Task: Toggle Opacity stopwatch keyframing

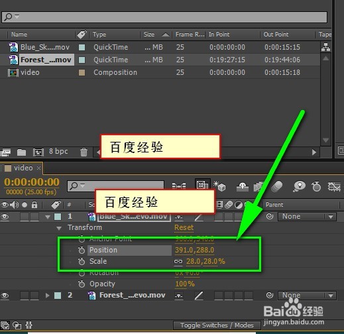Action: pyautogui.click(x=82, y=284)
